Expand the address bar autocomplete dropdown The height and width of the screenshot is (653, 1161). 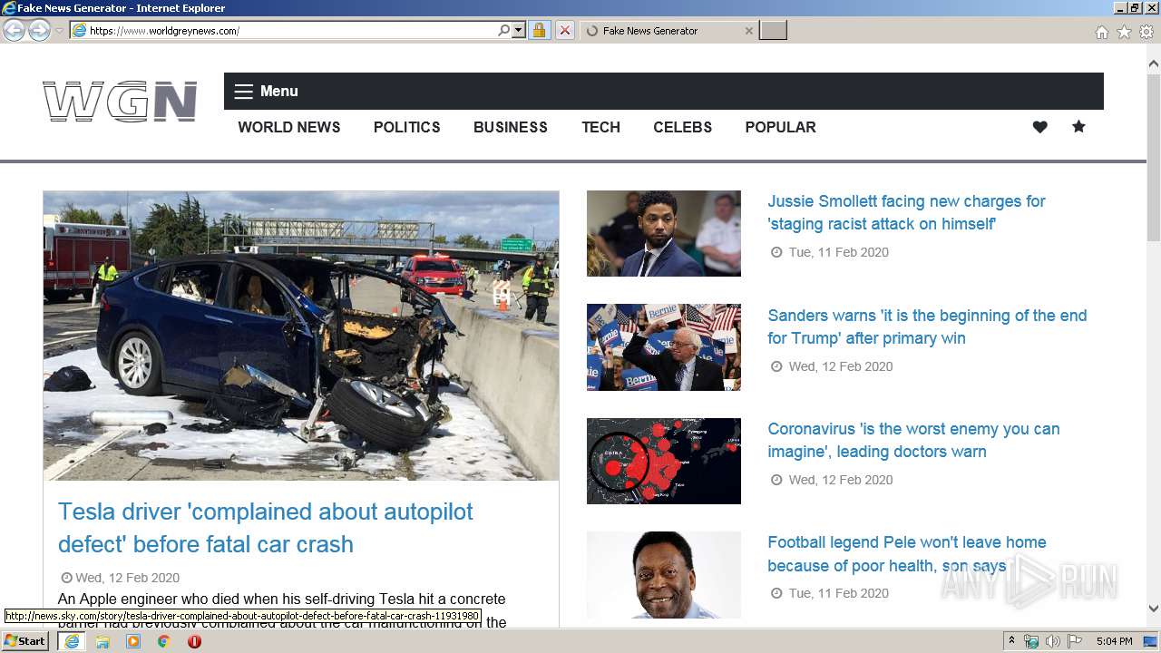519,31
